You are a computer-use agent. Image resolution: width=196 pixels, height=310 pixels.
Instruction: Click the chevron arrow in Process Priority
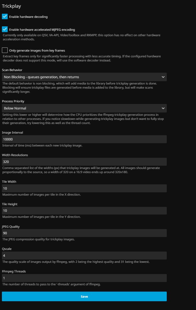tap(163, 108)
